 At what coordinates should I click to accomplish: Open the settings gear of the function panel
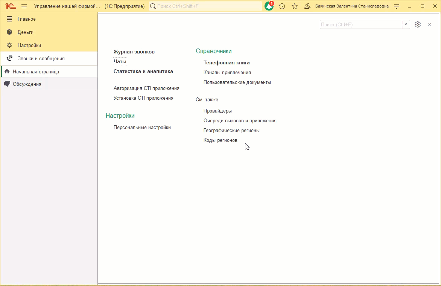(x=418, y=24)
